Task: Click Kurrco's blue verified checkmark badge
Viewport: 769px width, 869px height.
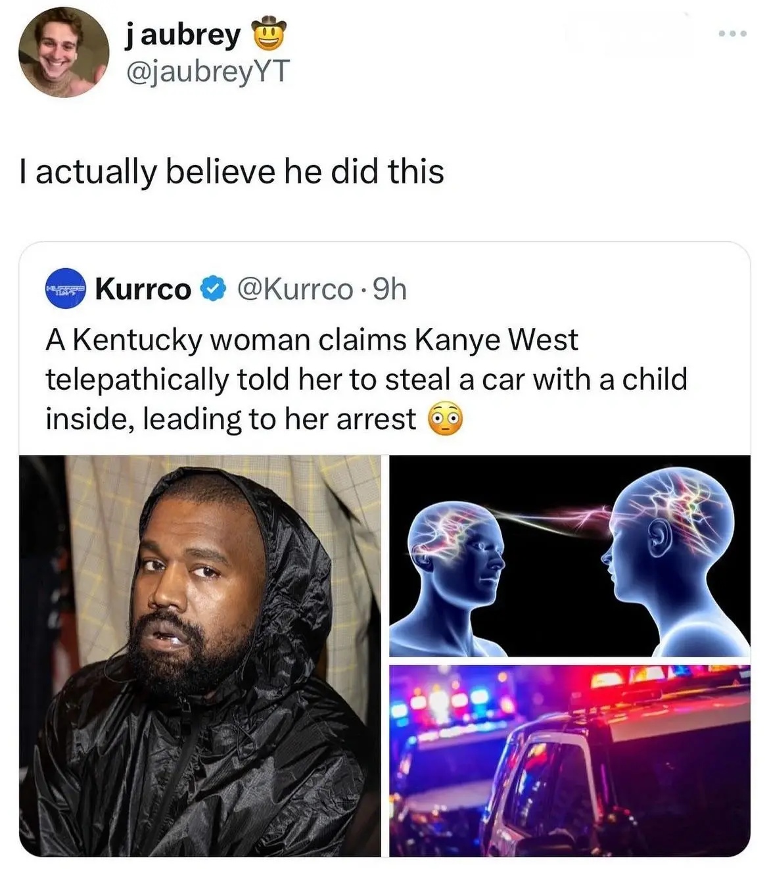Action: pos(212,289)
